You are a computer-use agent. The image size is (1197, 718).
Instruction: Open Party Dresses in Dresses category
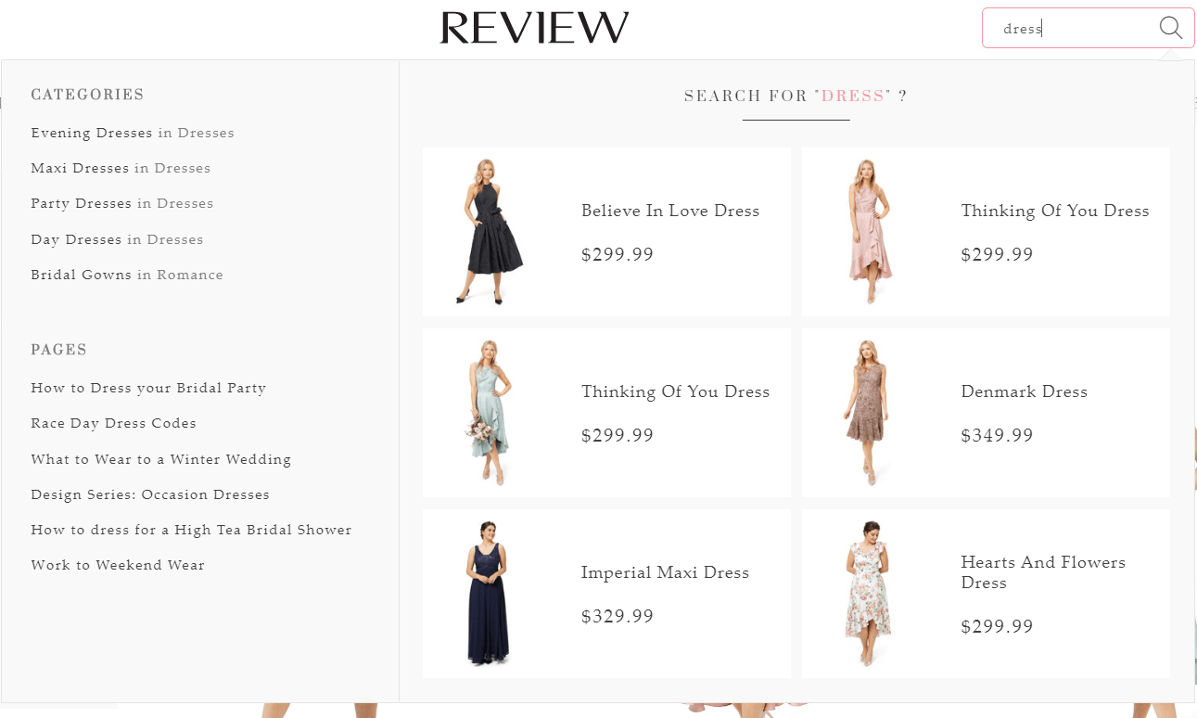coord(122,203)
